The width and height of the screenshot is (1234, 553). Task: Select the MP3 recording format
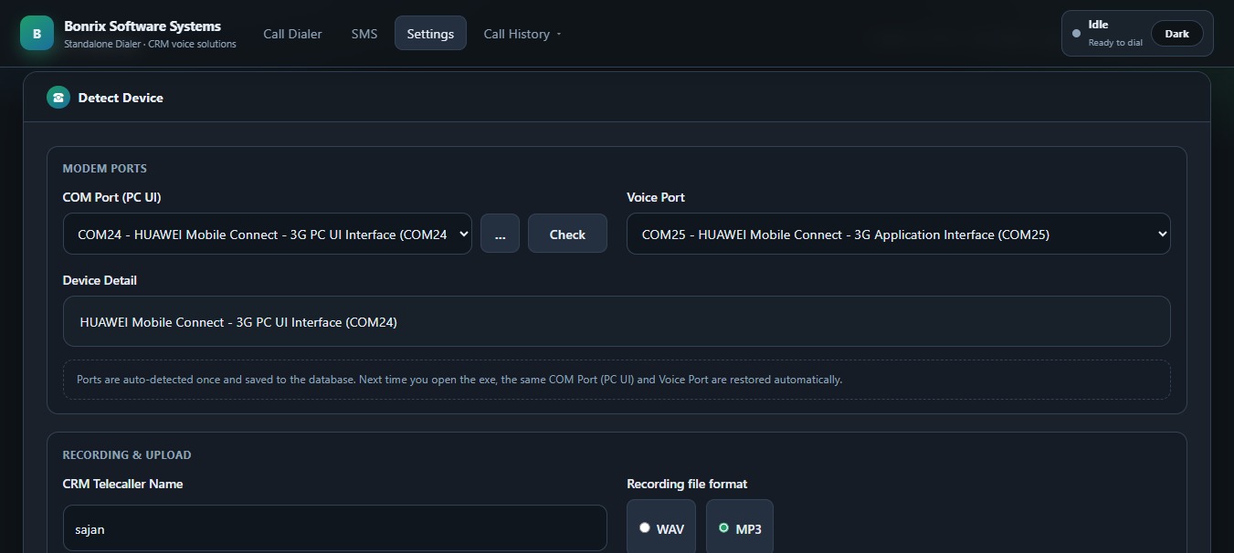740,528
